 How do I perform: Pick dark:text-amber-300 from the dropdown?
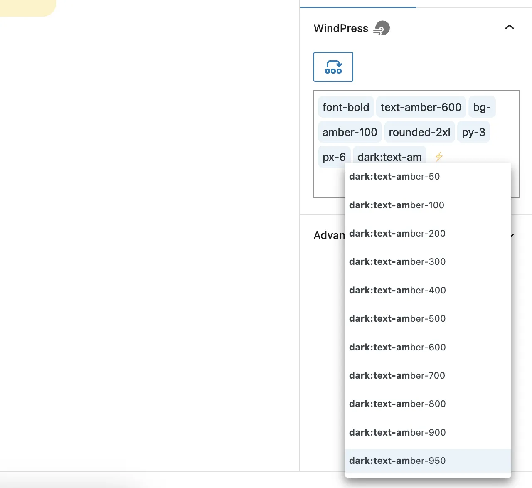pos(428,262)
